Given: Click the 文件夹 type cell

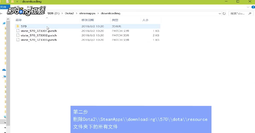Looking at the screenshot, I should click(x=117, y=26).
